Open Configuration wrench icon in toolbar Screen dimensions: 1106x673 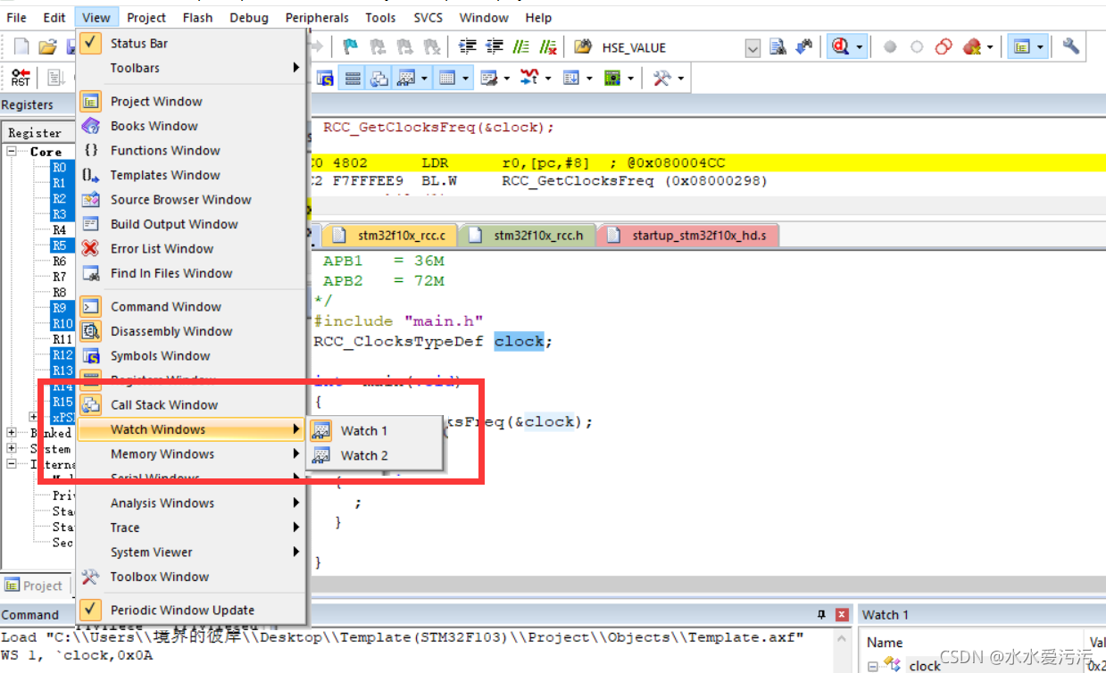tap(1071, 47)
